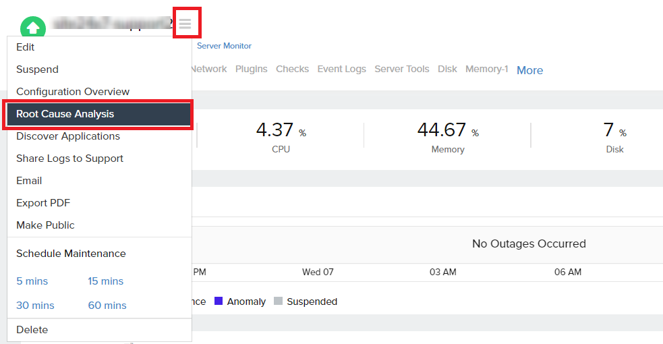Select Email in the monitor menu
This screenshot has height=344, width=663.
coord(99,181)
